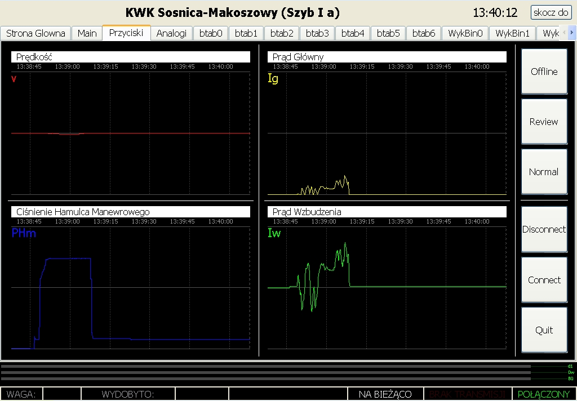This screenshot has height=401, width=577.
Task: Click the B0 progress bar
Action: pos(266,378)
